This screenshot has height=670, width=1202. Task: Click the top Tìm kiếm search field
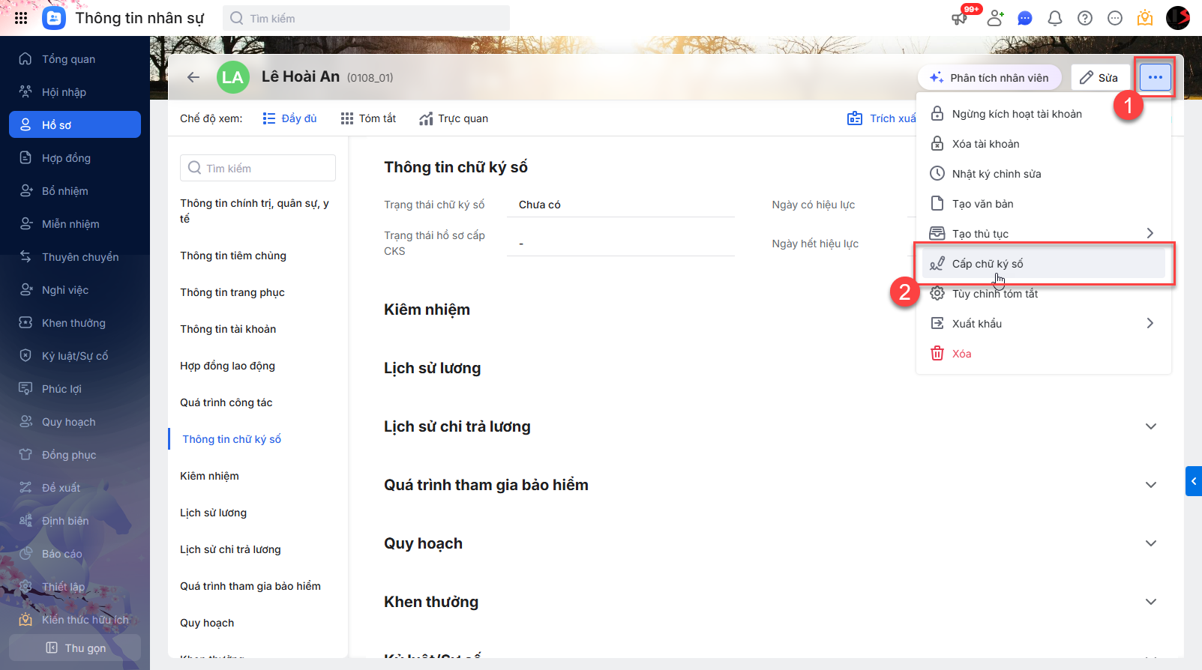(x=367, y=18)
